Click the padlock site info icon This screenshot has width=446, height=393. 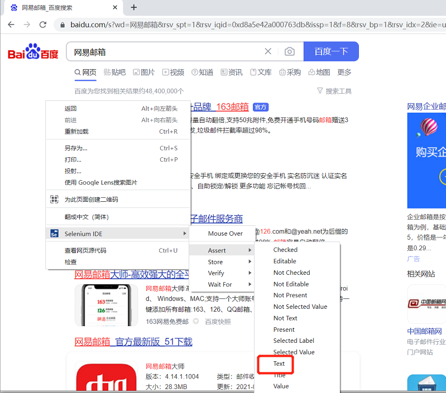pos(63,25)
